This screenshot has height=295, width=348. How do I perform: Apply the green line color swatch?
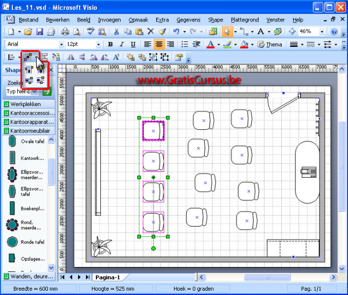pyautogui.click(x=227, y=45)
